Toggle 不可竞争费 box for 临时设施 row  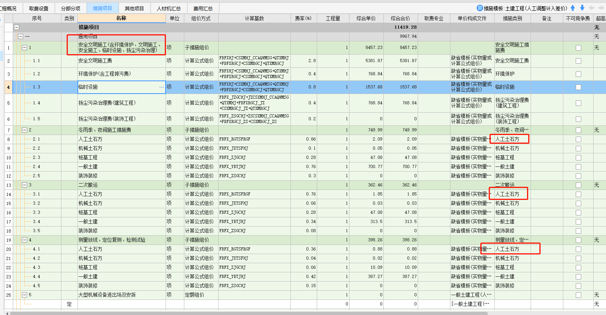point(578,87)
